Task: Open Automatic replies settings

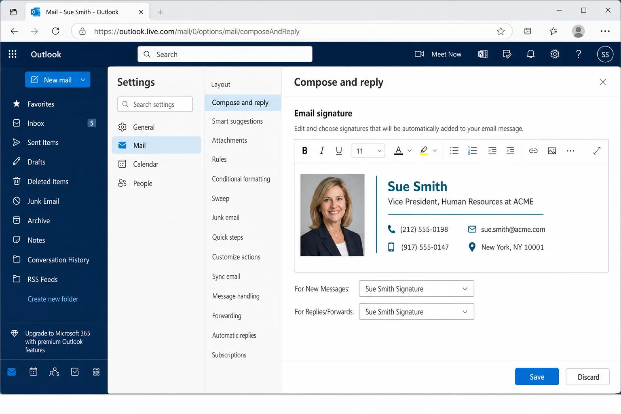Action: coord(234,335)
